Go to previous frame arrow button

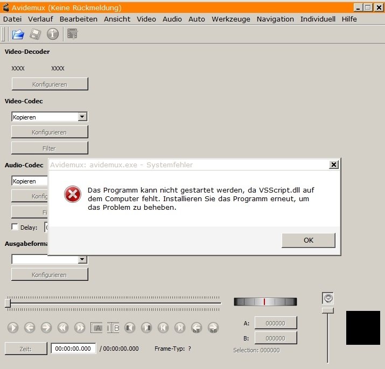coord(30,328)
